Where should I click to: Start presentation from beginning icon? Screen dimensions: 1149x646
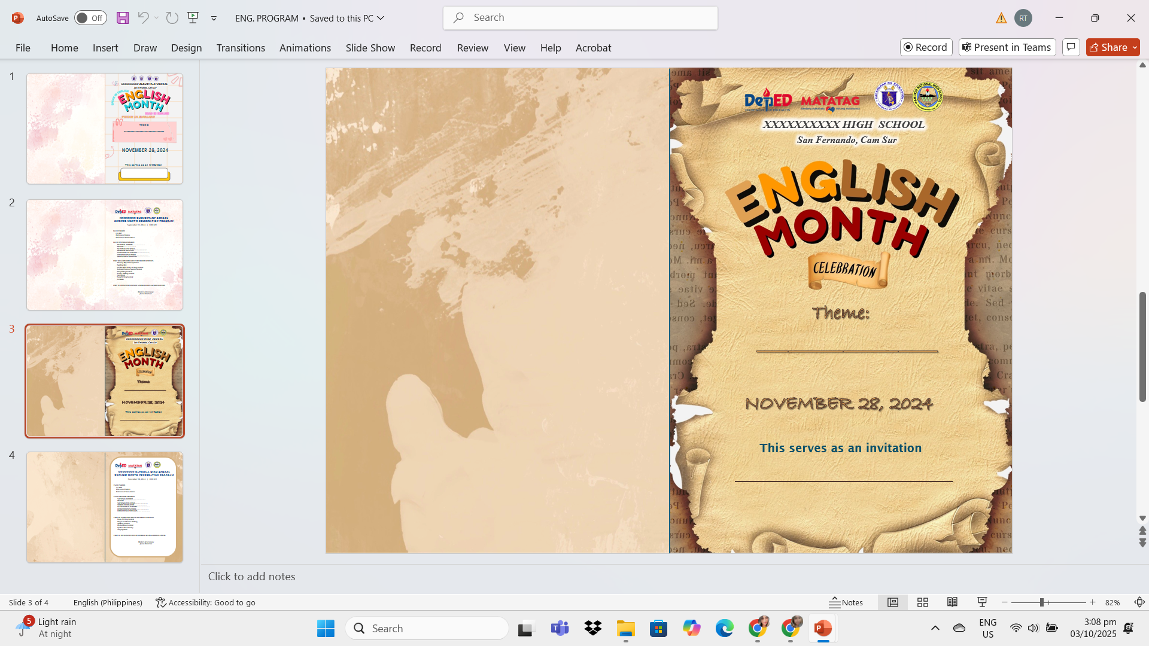193,18
